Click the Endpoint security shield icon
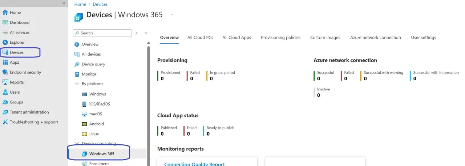Screen dimensions: 465x166 [5, 72]
